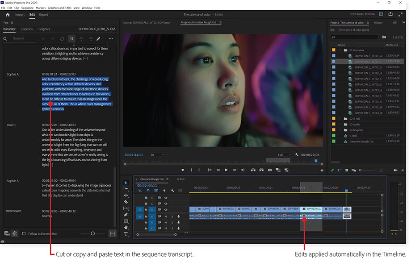Select the Hand tool

[x=126, y=227]
